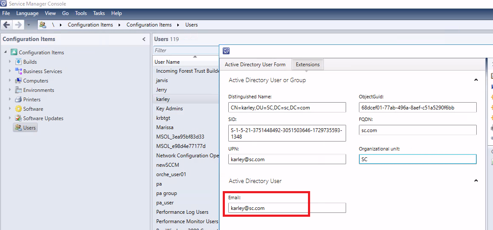The image size is (493, 230).
Task: Open the View menu
Action: (x=50, y=13)
